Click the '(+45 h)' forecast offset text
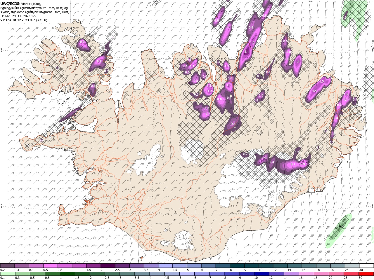This screenshot has height=280, width=374. pos(41,20)
